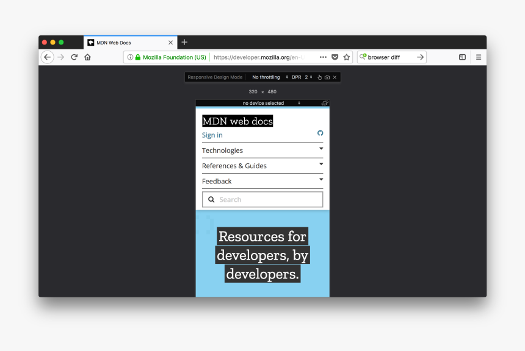
Task: Click the magnifier icon in Search box
Action: pos(211,199)
